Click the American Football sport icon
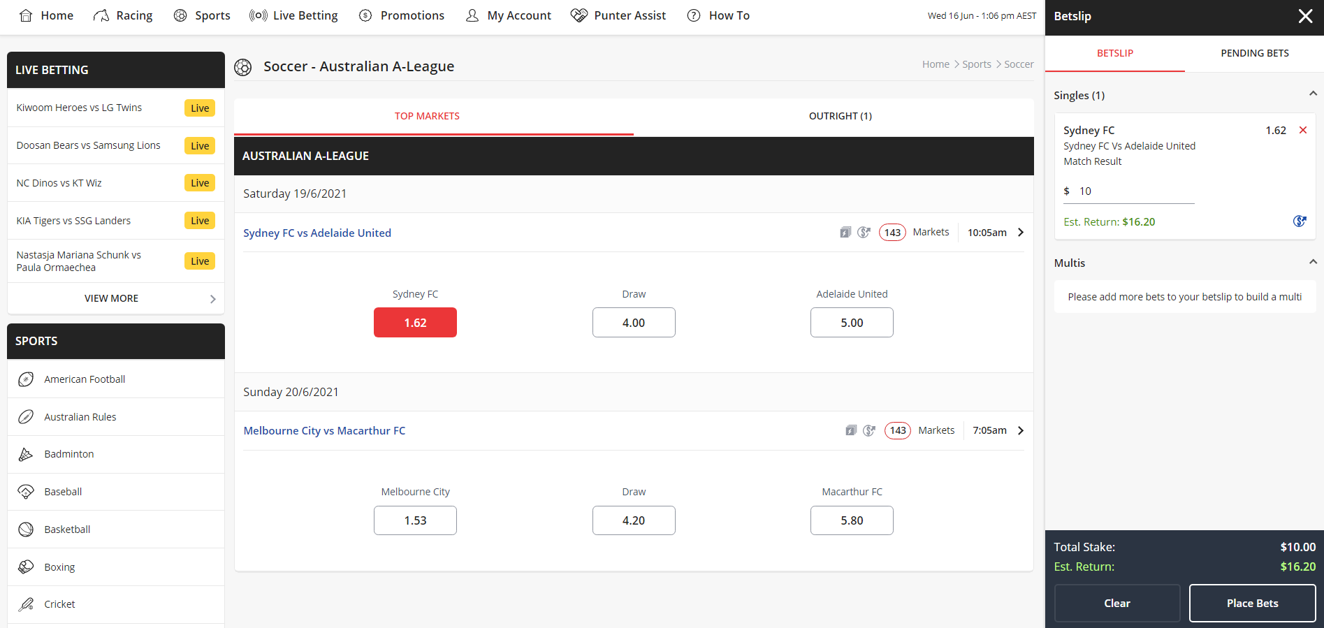 pos(26,379)
